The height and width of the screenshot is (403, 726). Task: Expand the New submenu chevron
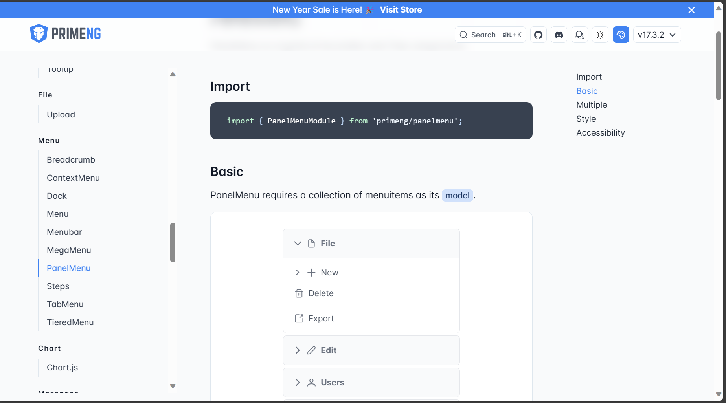click(298, 273)
